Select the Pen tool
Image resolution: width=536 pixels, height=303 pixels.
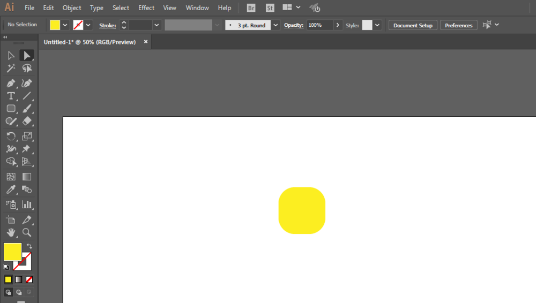(x=11, y=83)
